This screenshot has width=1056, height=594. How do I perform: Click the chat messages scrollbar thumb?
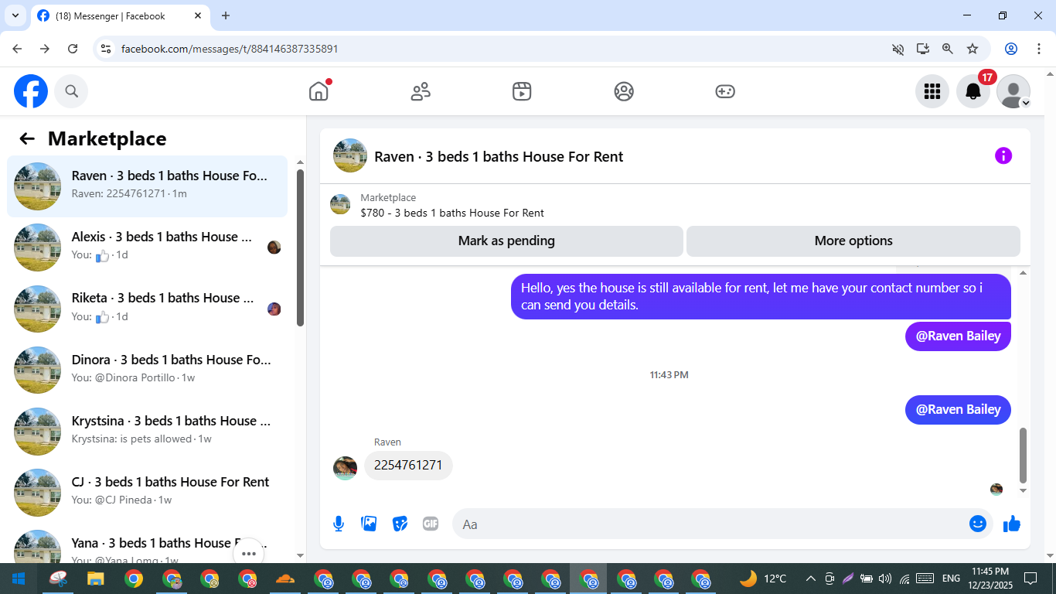click(x=1024, y=455)
